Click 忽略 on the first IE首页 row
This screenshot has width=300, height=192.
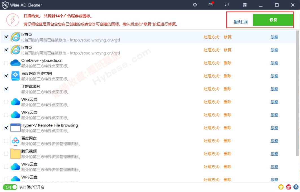(274, 37)
